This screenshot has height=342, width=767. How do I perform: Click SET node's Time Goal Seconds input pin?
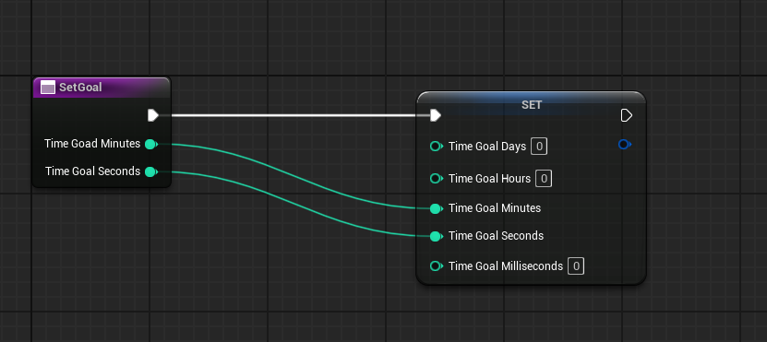click(436, 237)
